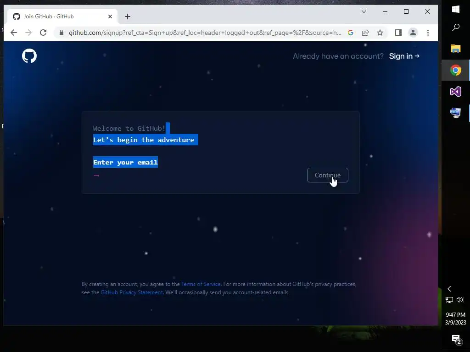The image size is (470, 352).
Task: Click Chrome icon in taskbar
Action: 456,70
